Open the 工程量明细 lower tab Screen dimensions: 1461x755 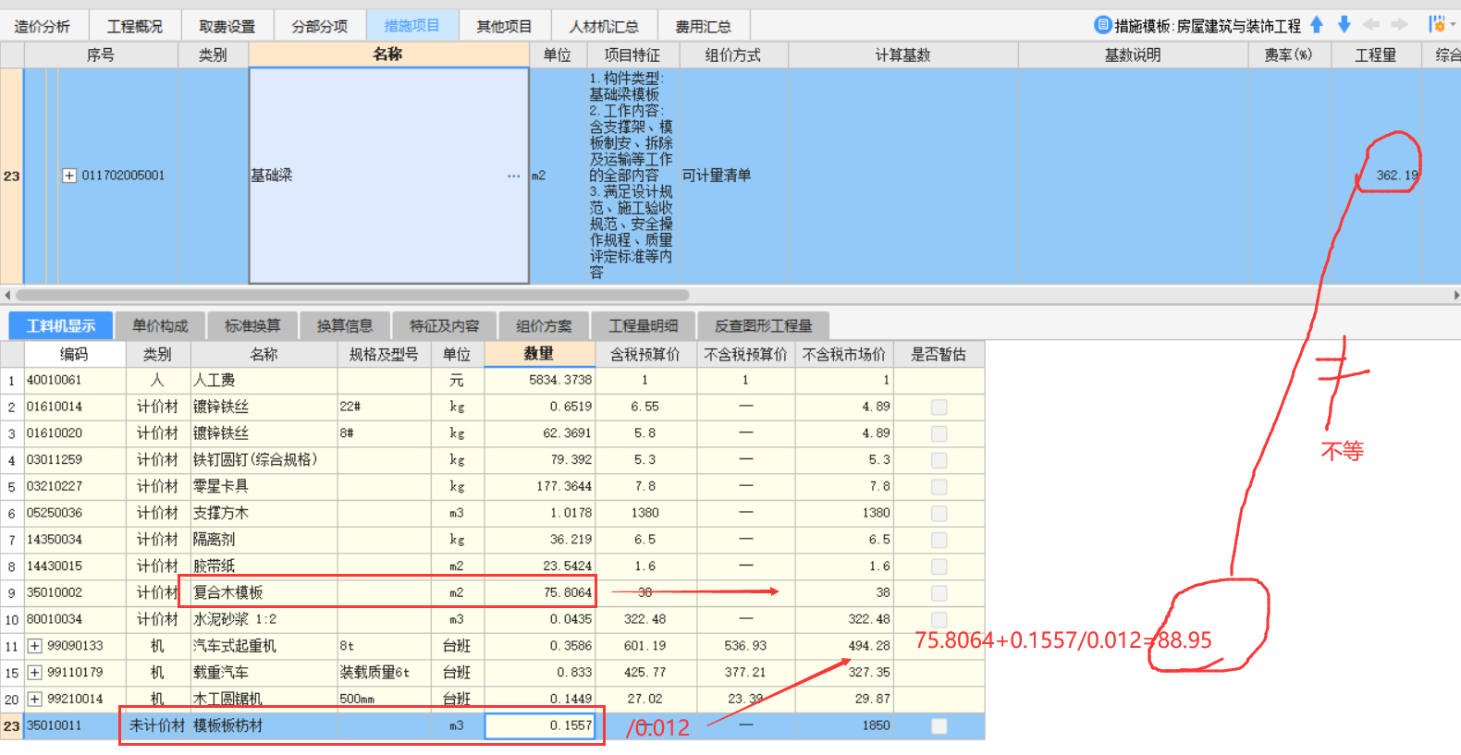[644, 325]
